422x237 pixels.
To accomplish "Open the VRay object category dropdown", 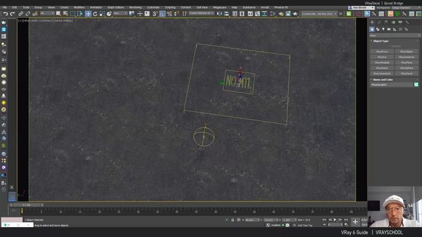I will (x=394, y=36).
